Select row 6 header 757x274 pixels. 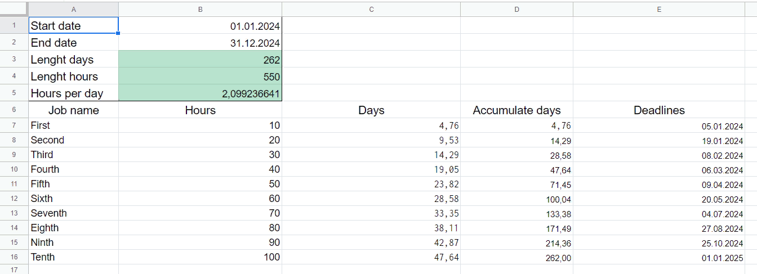[x=14, y=110]
